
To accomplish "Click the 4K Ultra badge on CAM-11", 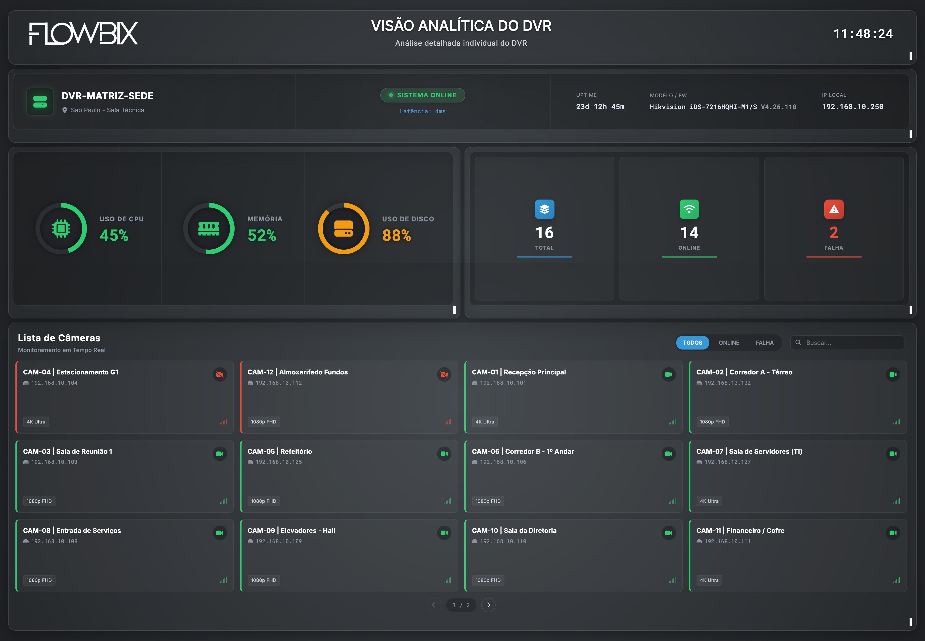I will (709, 580).
